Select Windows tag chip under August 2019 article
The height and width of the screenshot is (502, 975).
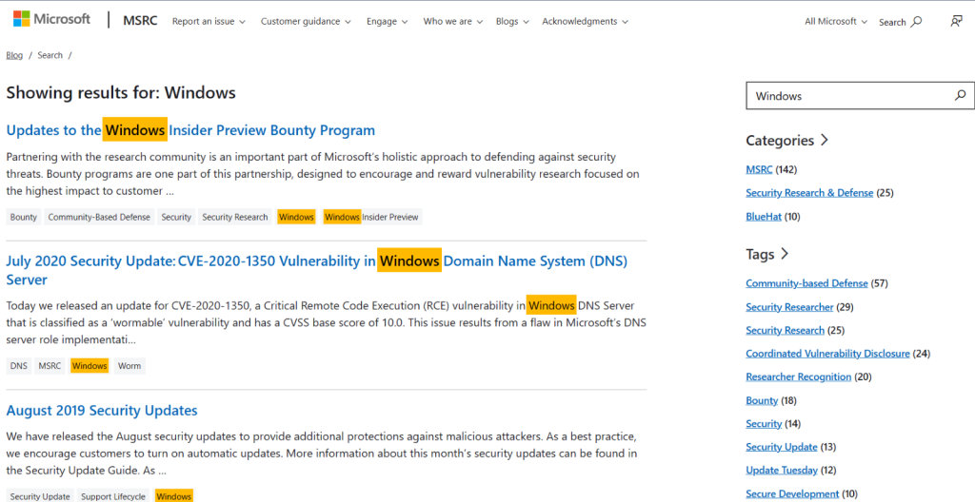[x=173, y=496]
